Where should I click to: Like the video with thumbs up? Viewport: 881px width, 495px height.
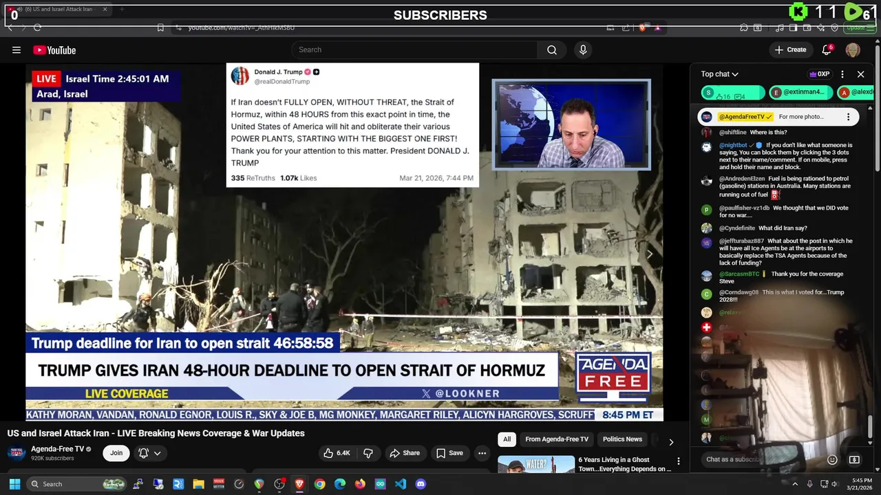click(x=337, y=453)
